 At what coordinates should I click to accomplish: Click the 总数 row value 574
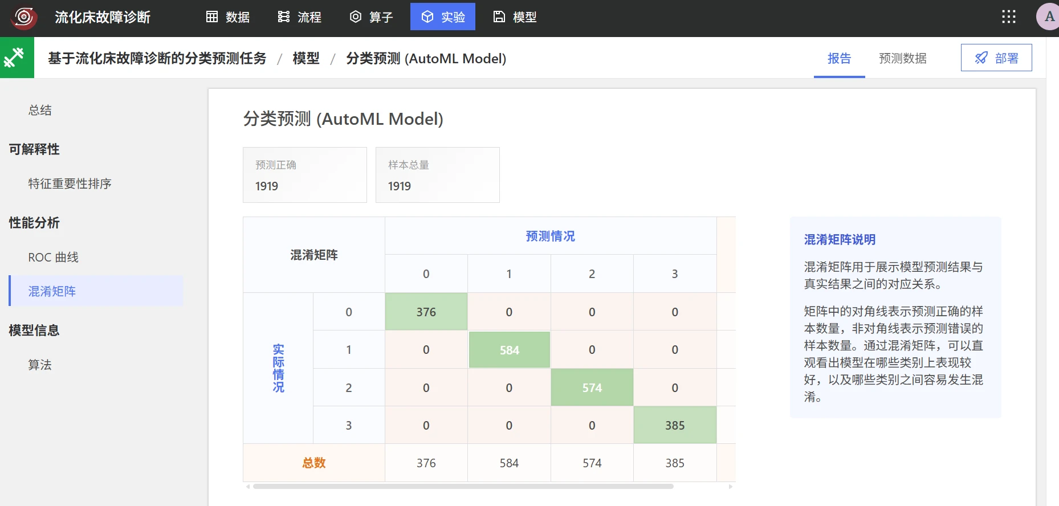point(592,463)
